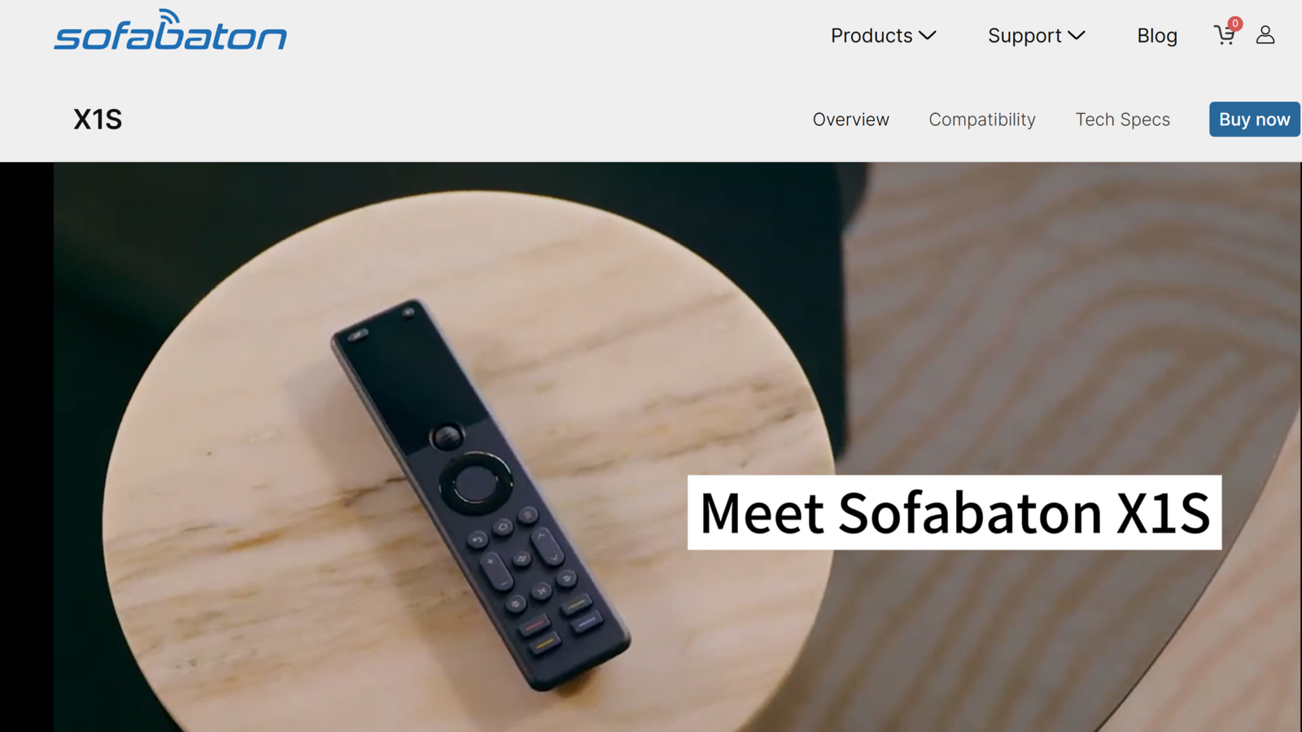Click the Sofabaton logo

[x=170, y=30]
